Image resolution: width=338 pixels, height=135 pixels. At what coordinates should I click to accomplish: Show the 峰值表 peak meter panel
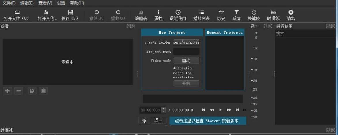(x=141, y=15)
